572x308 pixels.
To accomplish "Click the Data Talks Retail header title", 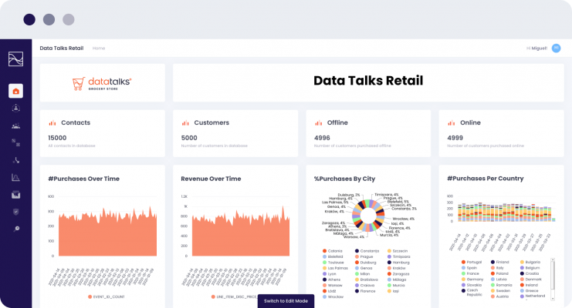I will [62, 48].
